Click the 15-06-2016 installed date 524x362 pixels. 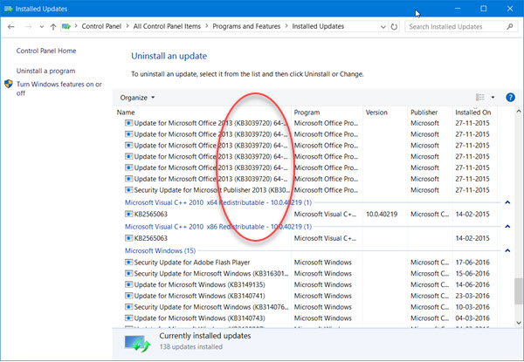point(472,273)
